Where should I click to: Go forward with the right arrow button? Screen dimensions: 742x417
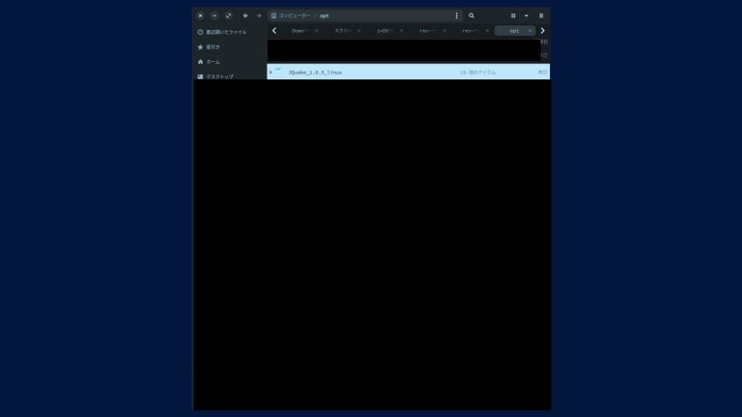tap(259, 15)
